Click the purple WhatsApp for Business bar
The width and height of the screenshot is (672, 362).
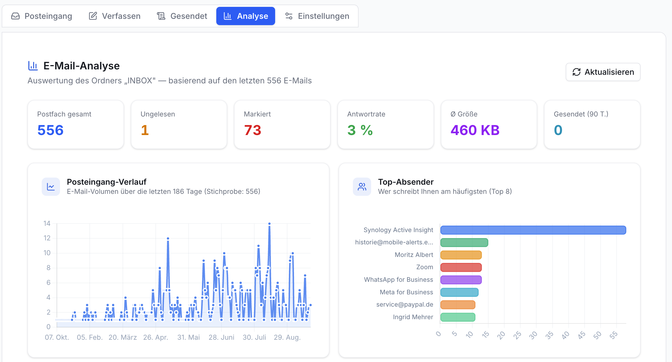click(x=461, y=280)
